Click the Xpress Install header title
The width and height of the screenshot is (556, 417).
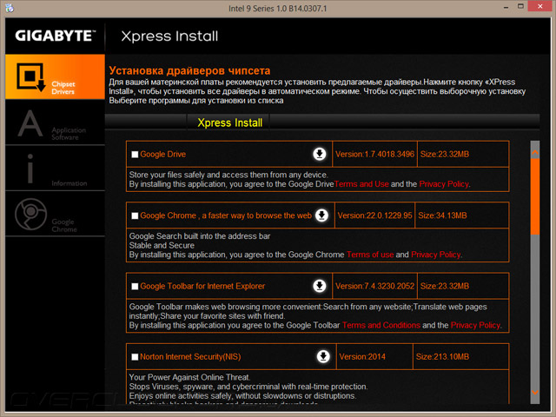click(x=169, y=36)
